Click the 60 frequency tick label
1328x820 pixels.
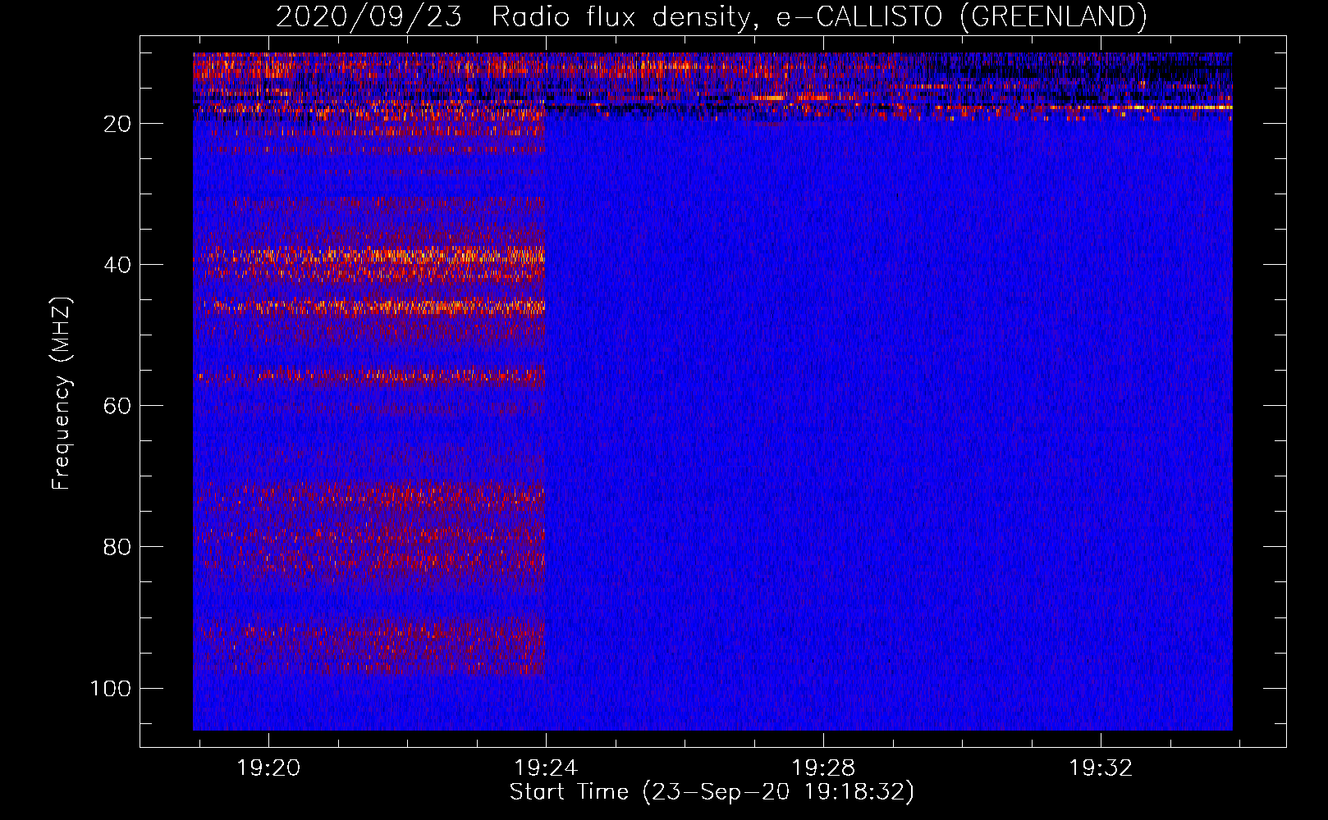[117, 406]
